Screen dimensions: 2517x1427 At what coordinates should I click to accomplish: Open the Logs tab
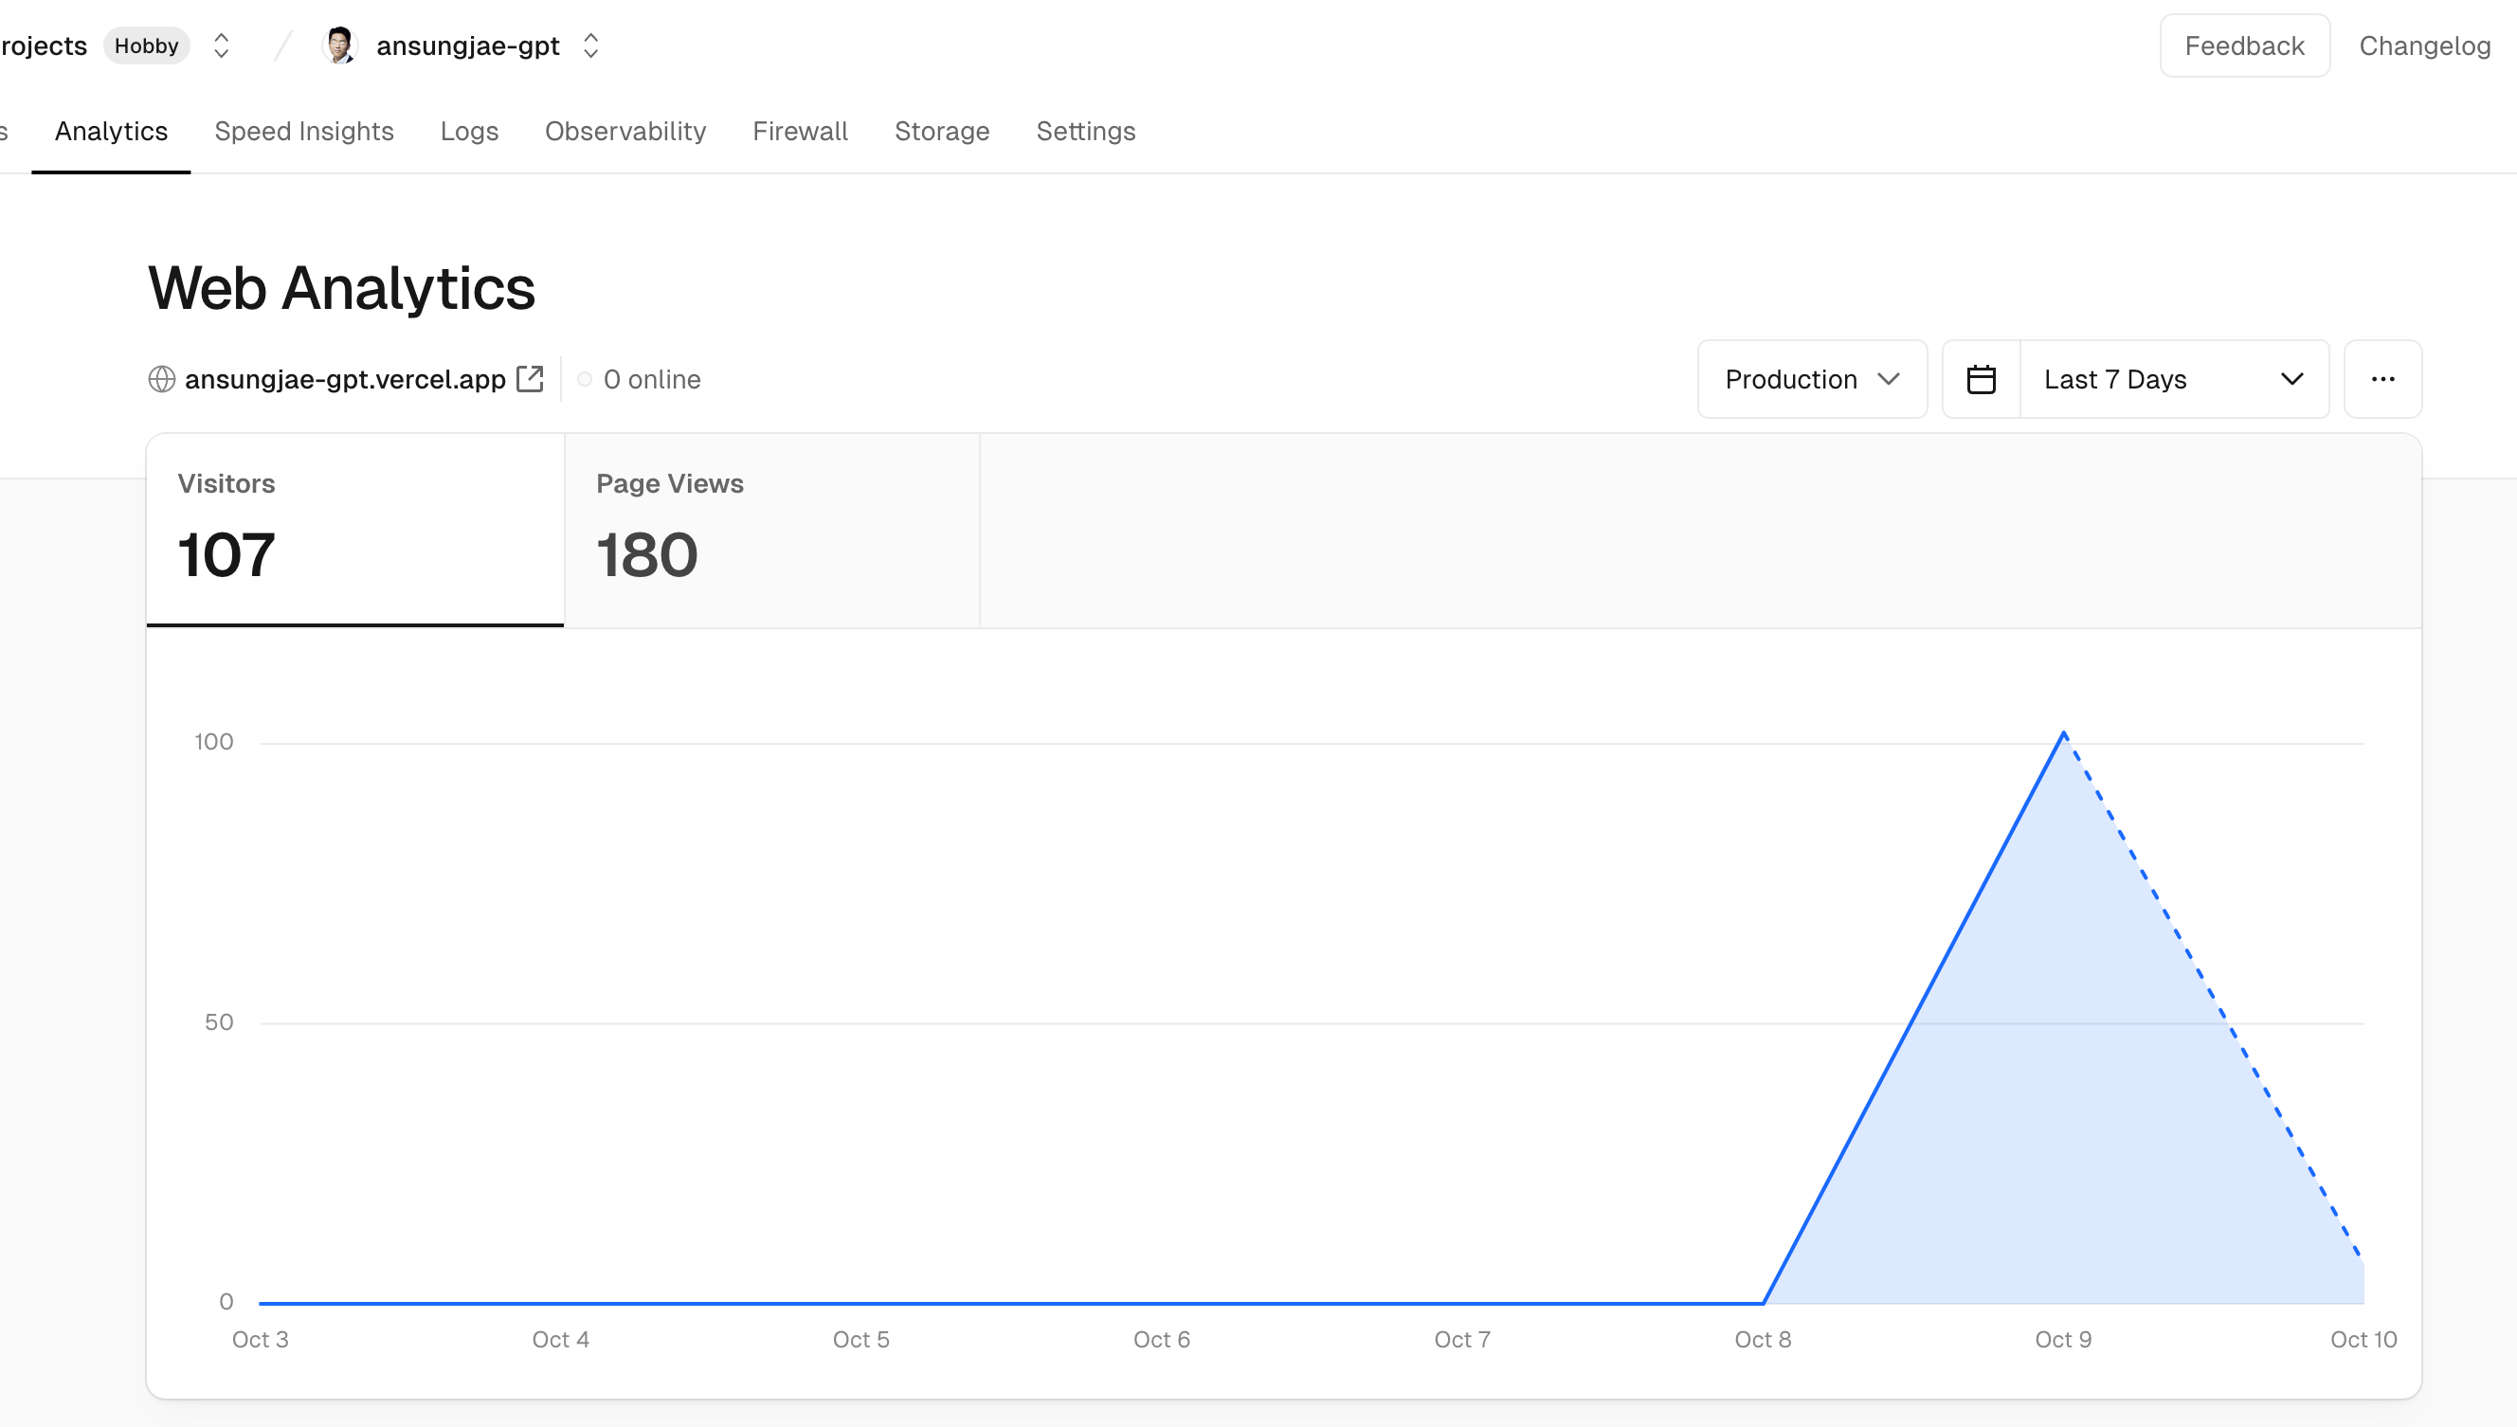click(x=469, y=132)
